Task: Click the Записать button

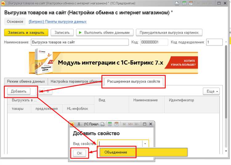Action: click(x=62, y=33)
